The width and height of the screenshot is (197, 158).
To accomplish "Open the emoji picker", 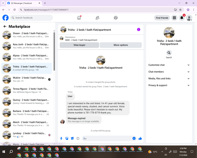I will coord(134,138).
